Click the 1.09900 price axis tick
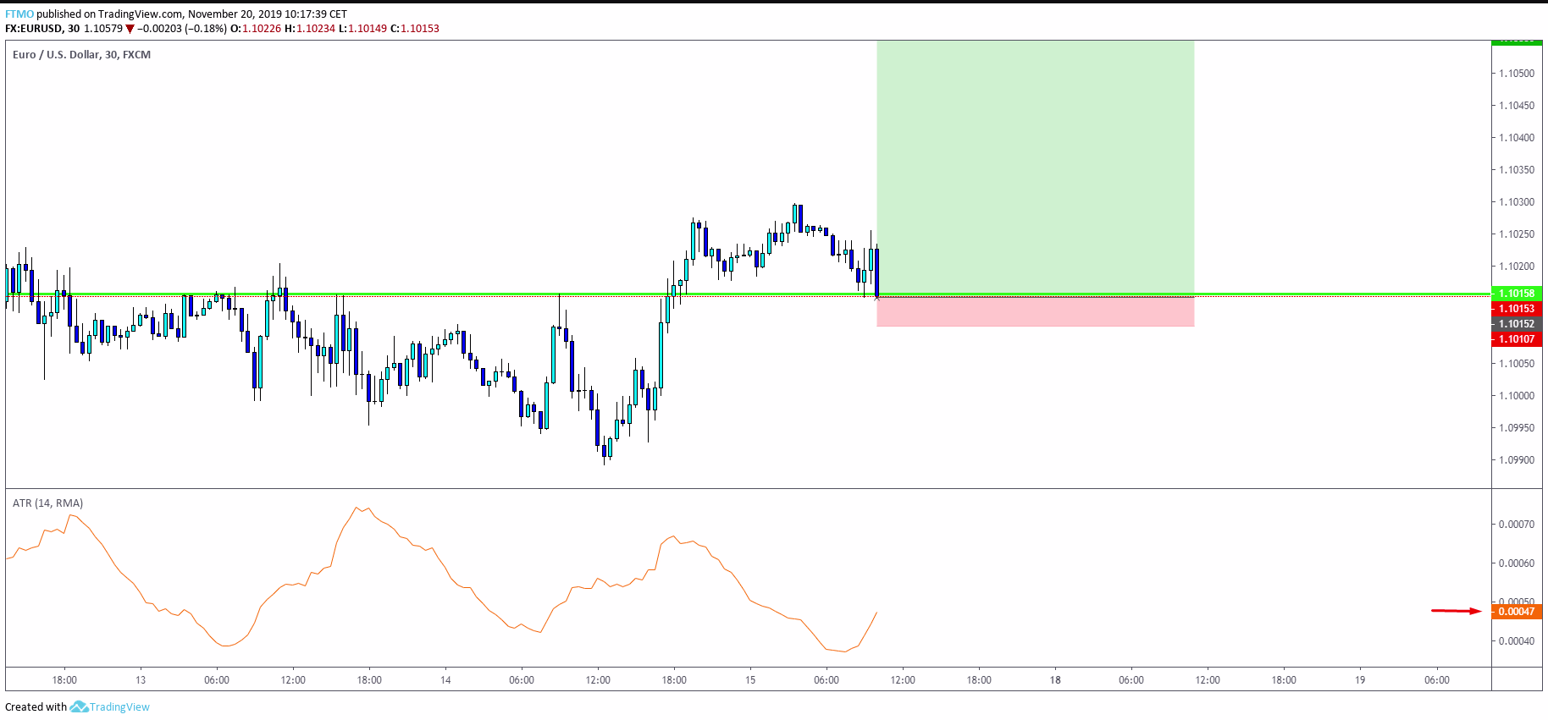Viewport: 1548px width, 720px height. point(1516,460)
